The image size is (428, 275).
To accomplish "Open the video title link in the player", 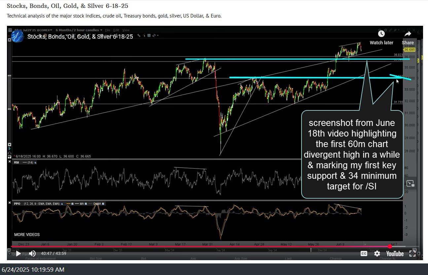I will [x=80, y=37].
